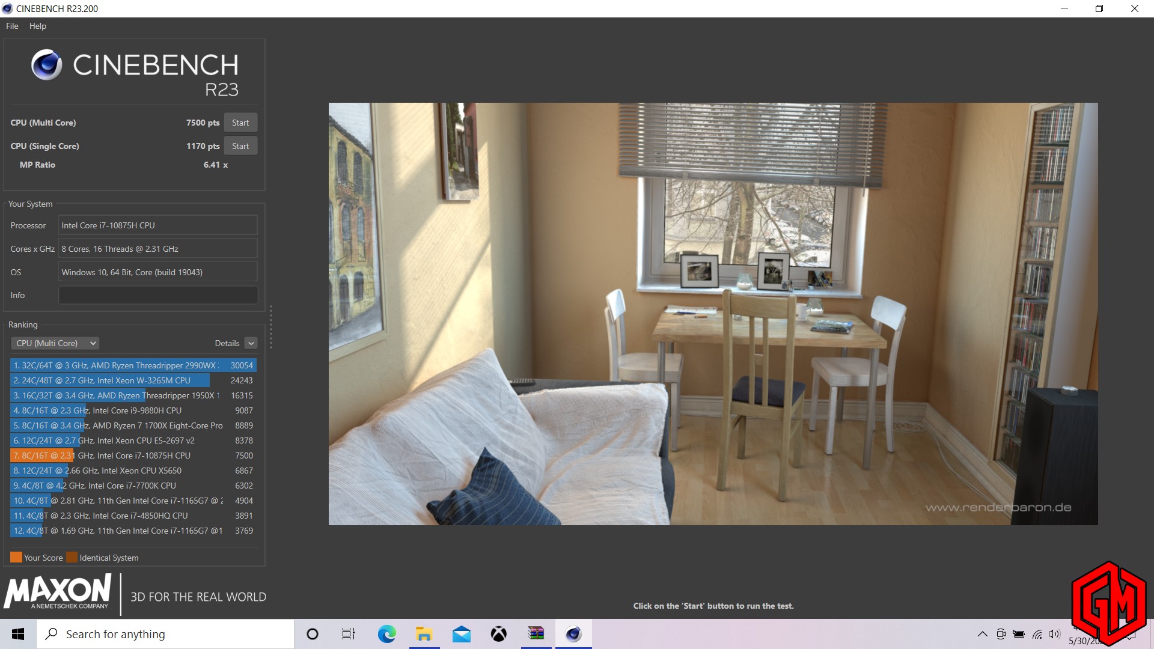Open WinRAR from the taskbar
Image resolution: width=1154 pixels, height=649 pixels.
pos(536,634)
